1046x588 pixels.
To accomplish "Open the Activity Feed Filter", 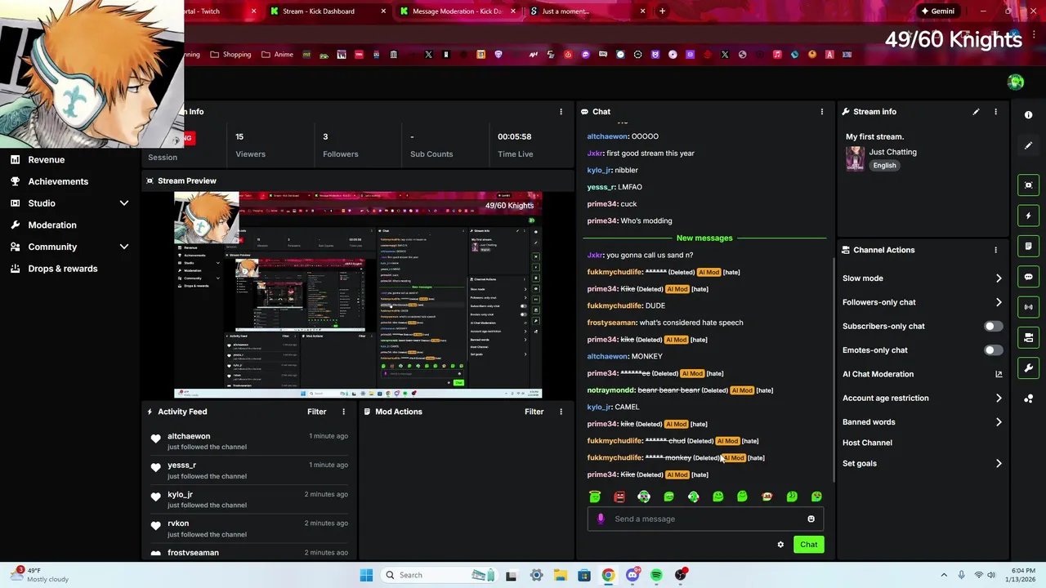I will [316, 412].
